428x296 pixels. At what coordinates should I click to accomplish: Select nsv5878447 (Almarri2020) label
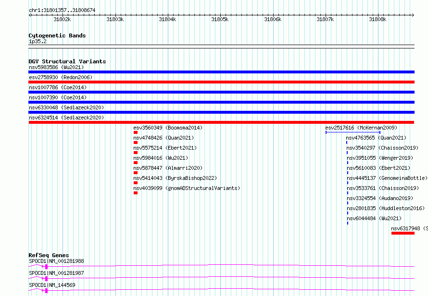pos(168,168)
